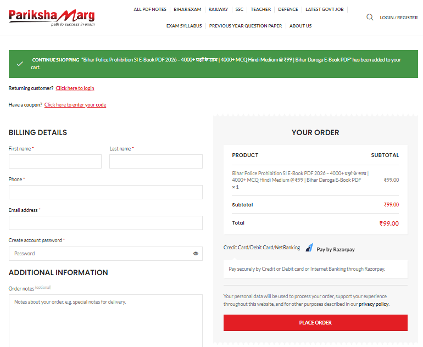Click the green success checkmark icon
This screenshot has width=423, height=347.
[x=20, y=64]
